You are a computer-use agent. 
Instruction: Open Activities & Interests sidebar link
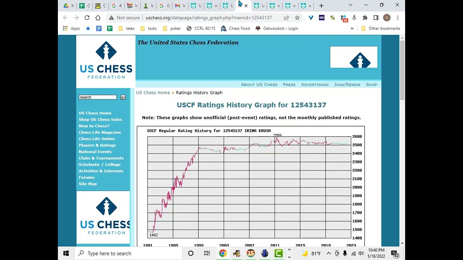coord(101,171)
